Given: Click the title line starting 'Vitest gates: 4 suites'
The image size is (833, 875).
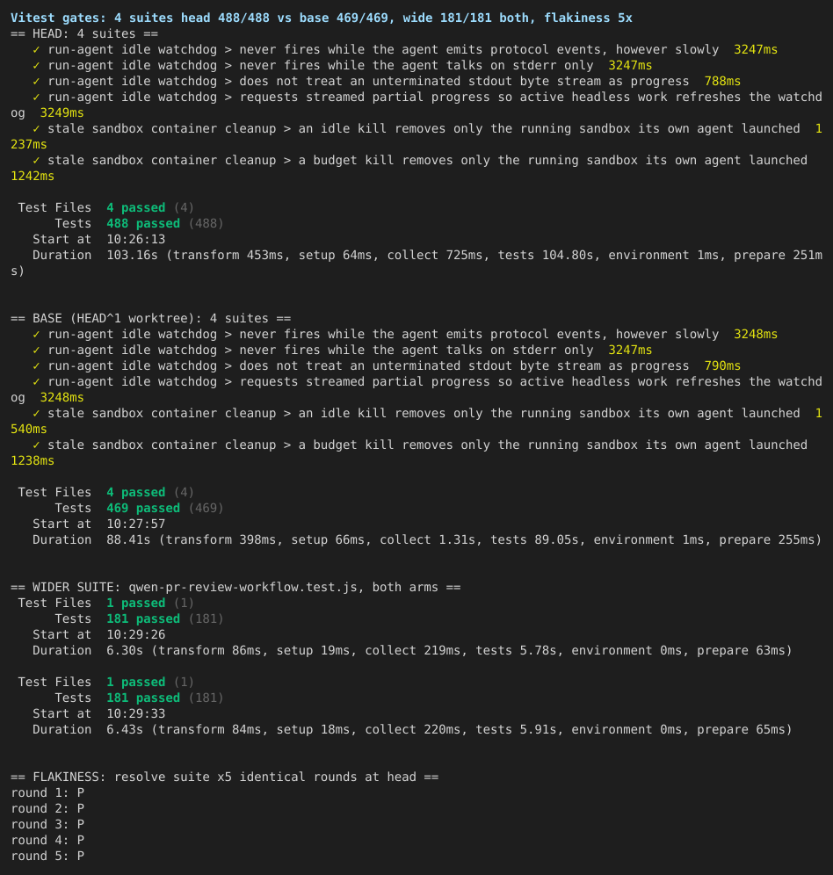Looking at the screenshot, I should (322, 18).
